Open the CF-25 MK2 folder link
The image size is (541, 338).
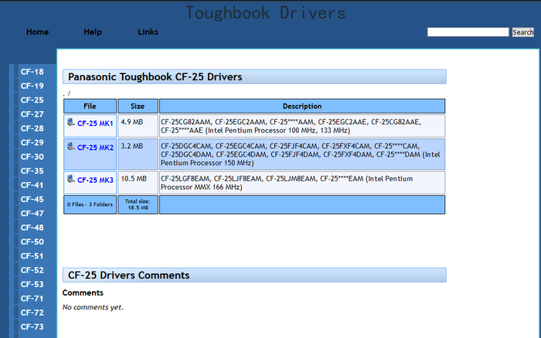click(95, 147)
